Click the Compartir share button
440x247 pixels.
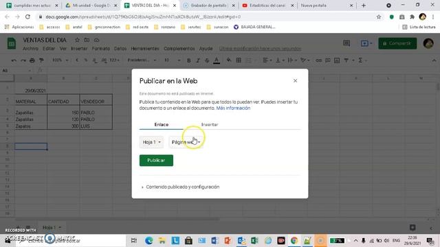click(397, 43)
